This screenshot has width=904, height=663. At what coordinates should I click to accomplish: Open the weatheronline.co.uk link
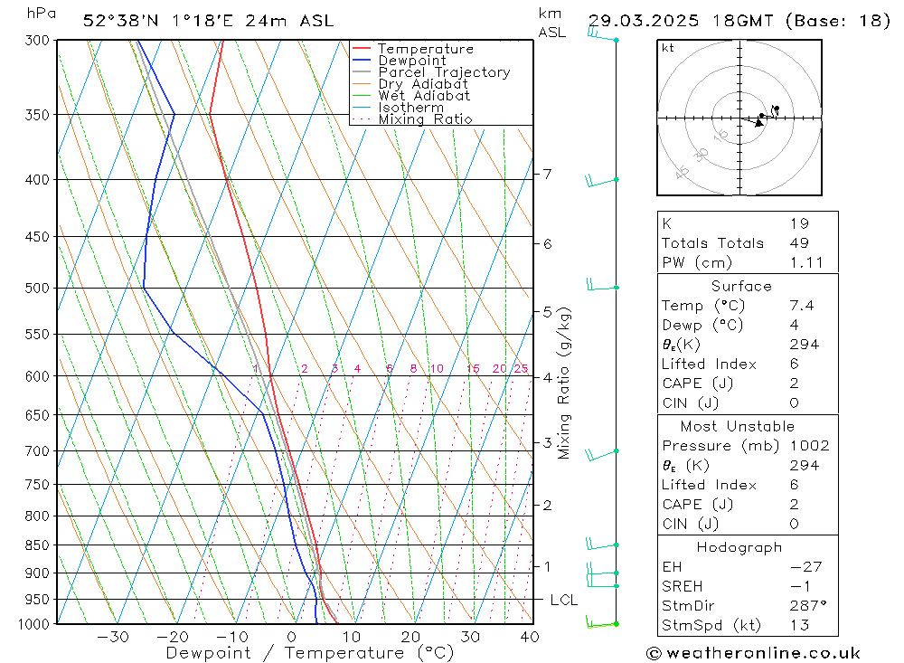763,653
